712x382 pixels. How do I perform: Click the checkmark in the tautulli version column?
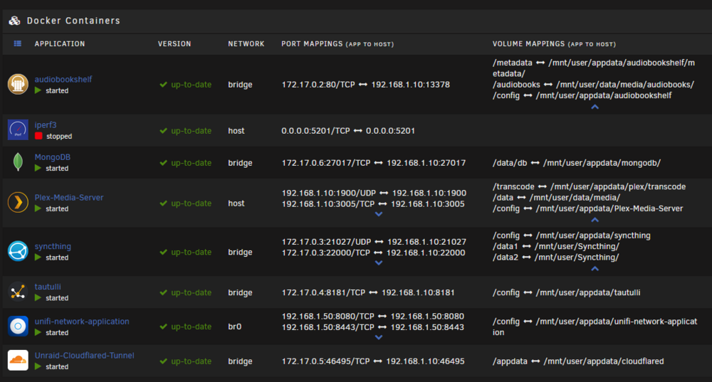pos(164,292)
